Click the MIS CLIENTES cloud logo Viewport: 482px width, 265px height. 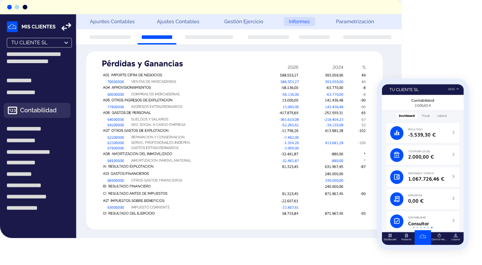click(12, 27)
